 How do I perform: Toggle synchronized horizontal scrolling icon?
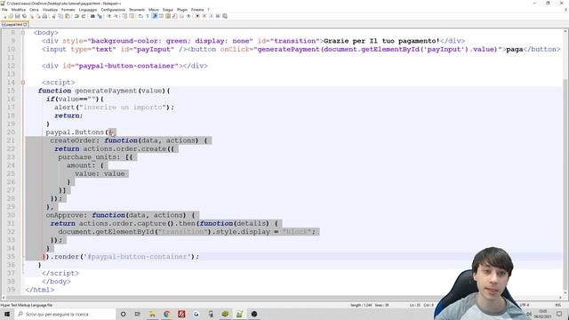point(132,16)
